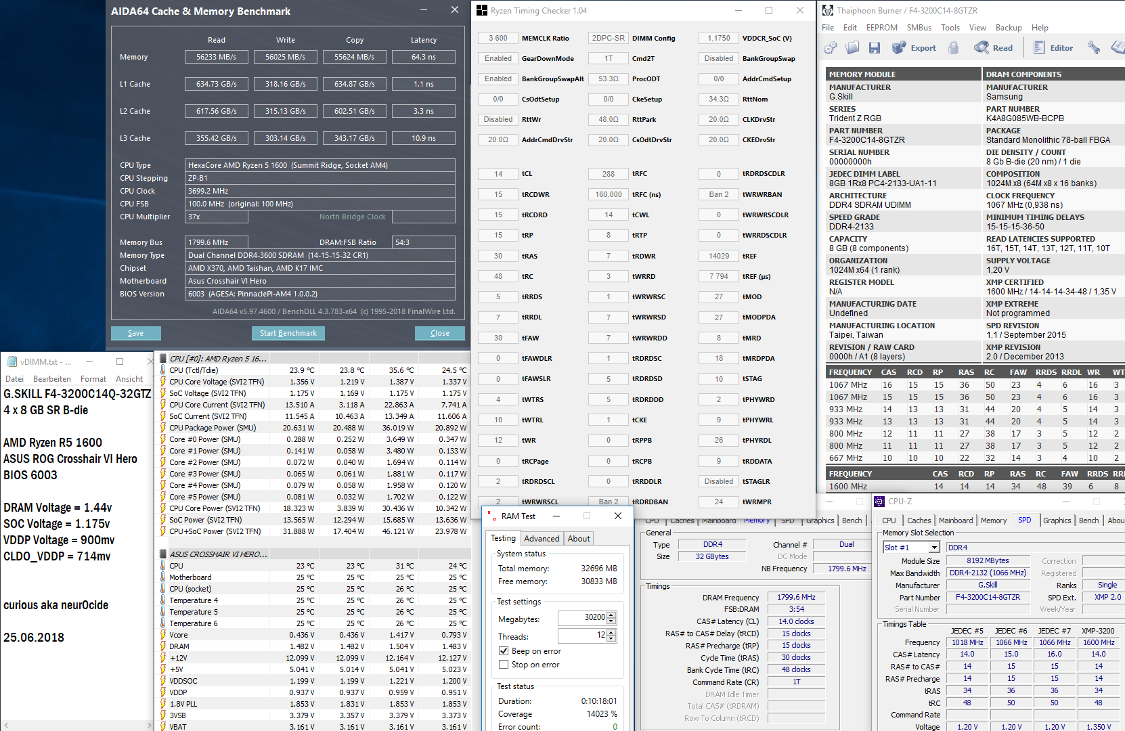
Task: Switch to the About tab in RAM Test
Action: (579, 539)
